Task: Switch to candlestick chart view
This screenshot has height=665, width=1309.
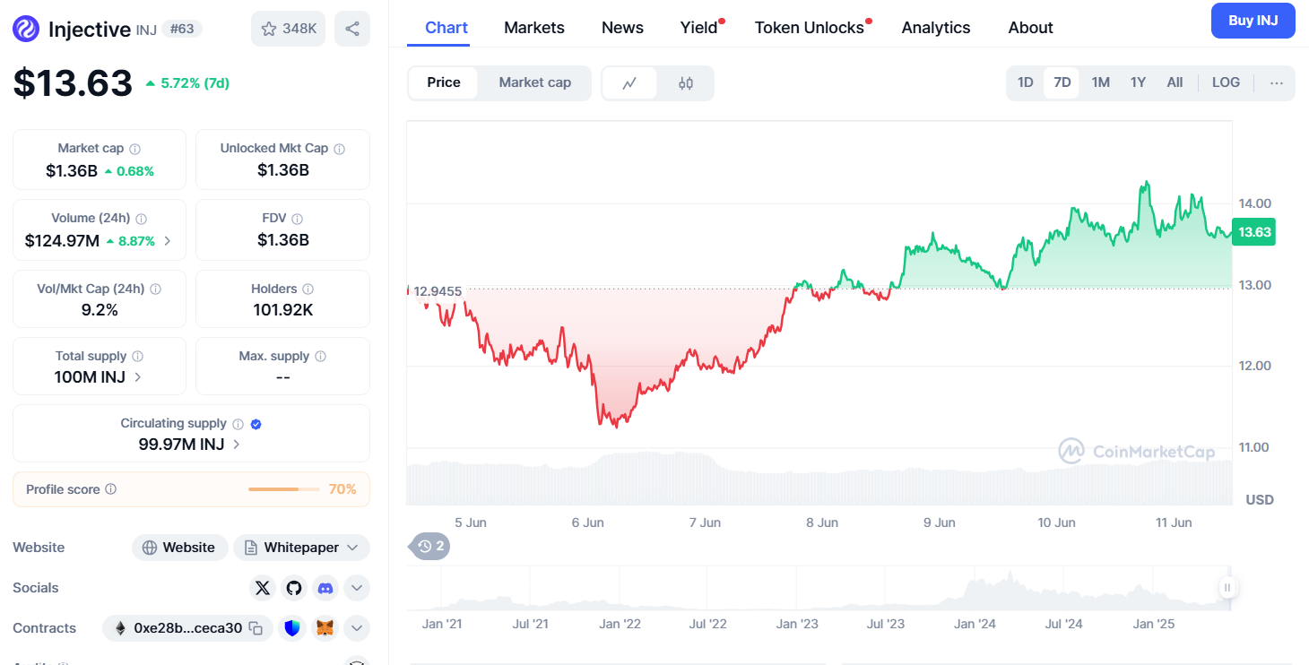Action: tap(686, 83)
